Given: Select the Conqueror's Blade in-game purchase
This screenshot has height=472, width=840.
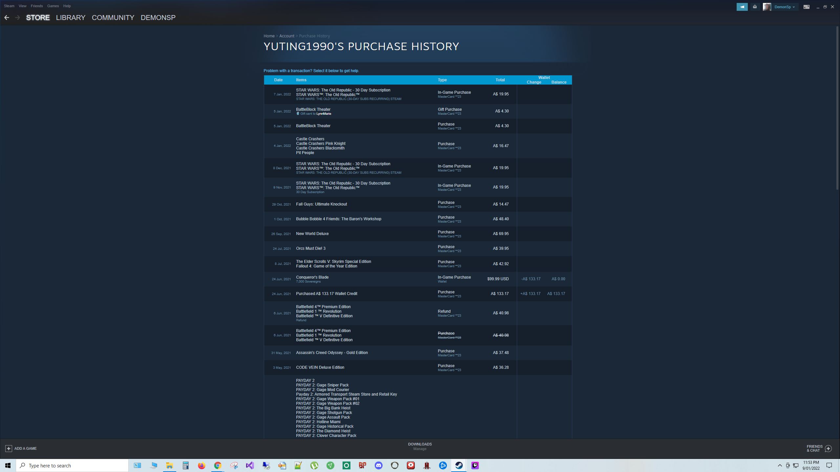Looking at the screenshot, I should (x=418, y=279).
